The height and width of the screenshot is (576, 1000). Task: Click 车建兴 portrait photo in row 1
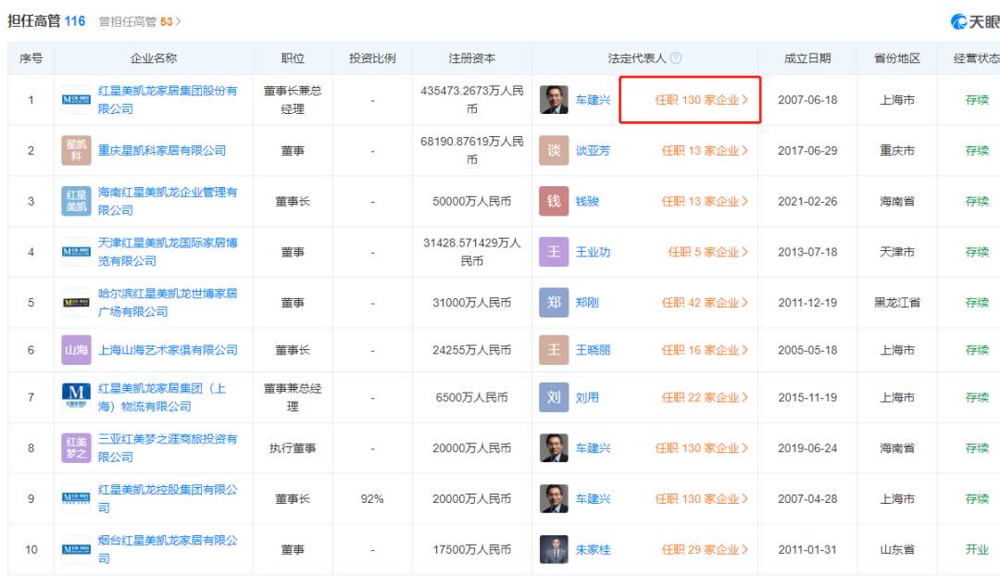(x=554, y=100)
